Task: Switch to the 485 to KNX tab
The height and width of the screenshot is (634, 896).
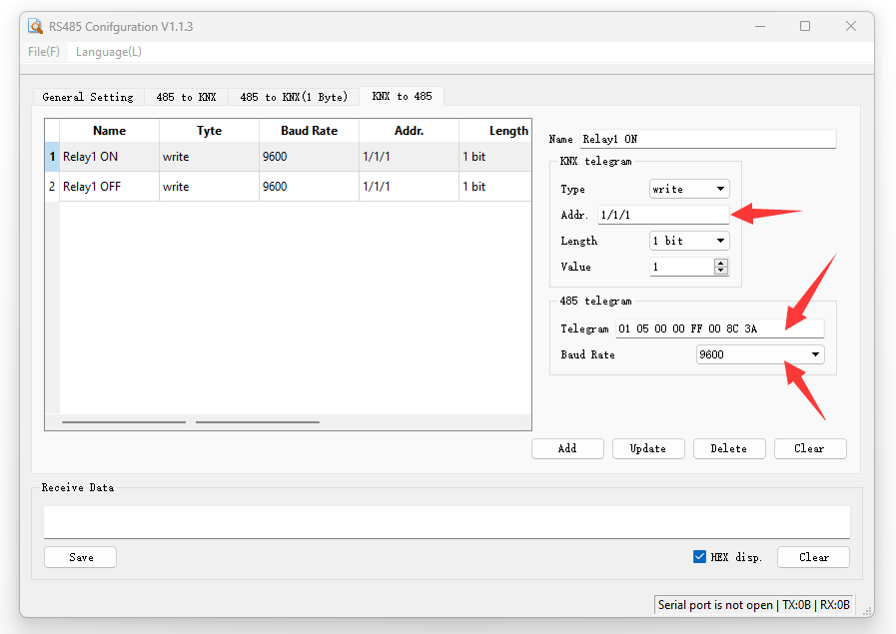Action: click(186, 97)
